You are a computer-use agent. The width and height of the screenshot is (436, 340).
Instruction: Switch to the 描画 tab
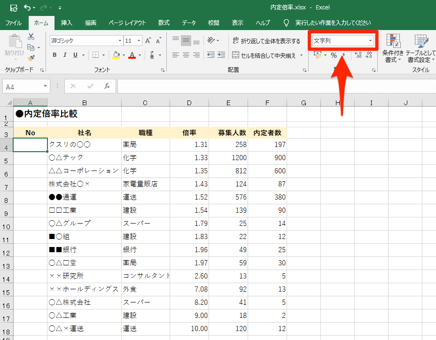pyautogui.click(x=91, y=23)
